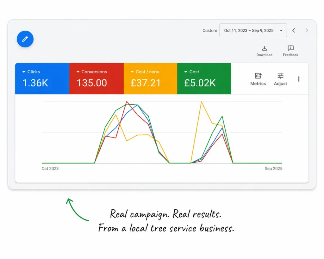Select the 135.00 conversions value
The height and width of the screenshot is (259, 324).
point(92,83)
